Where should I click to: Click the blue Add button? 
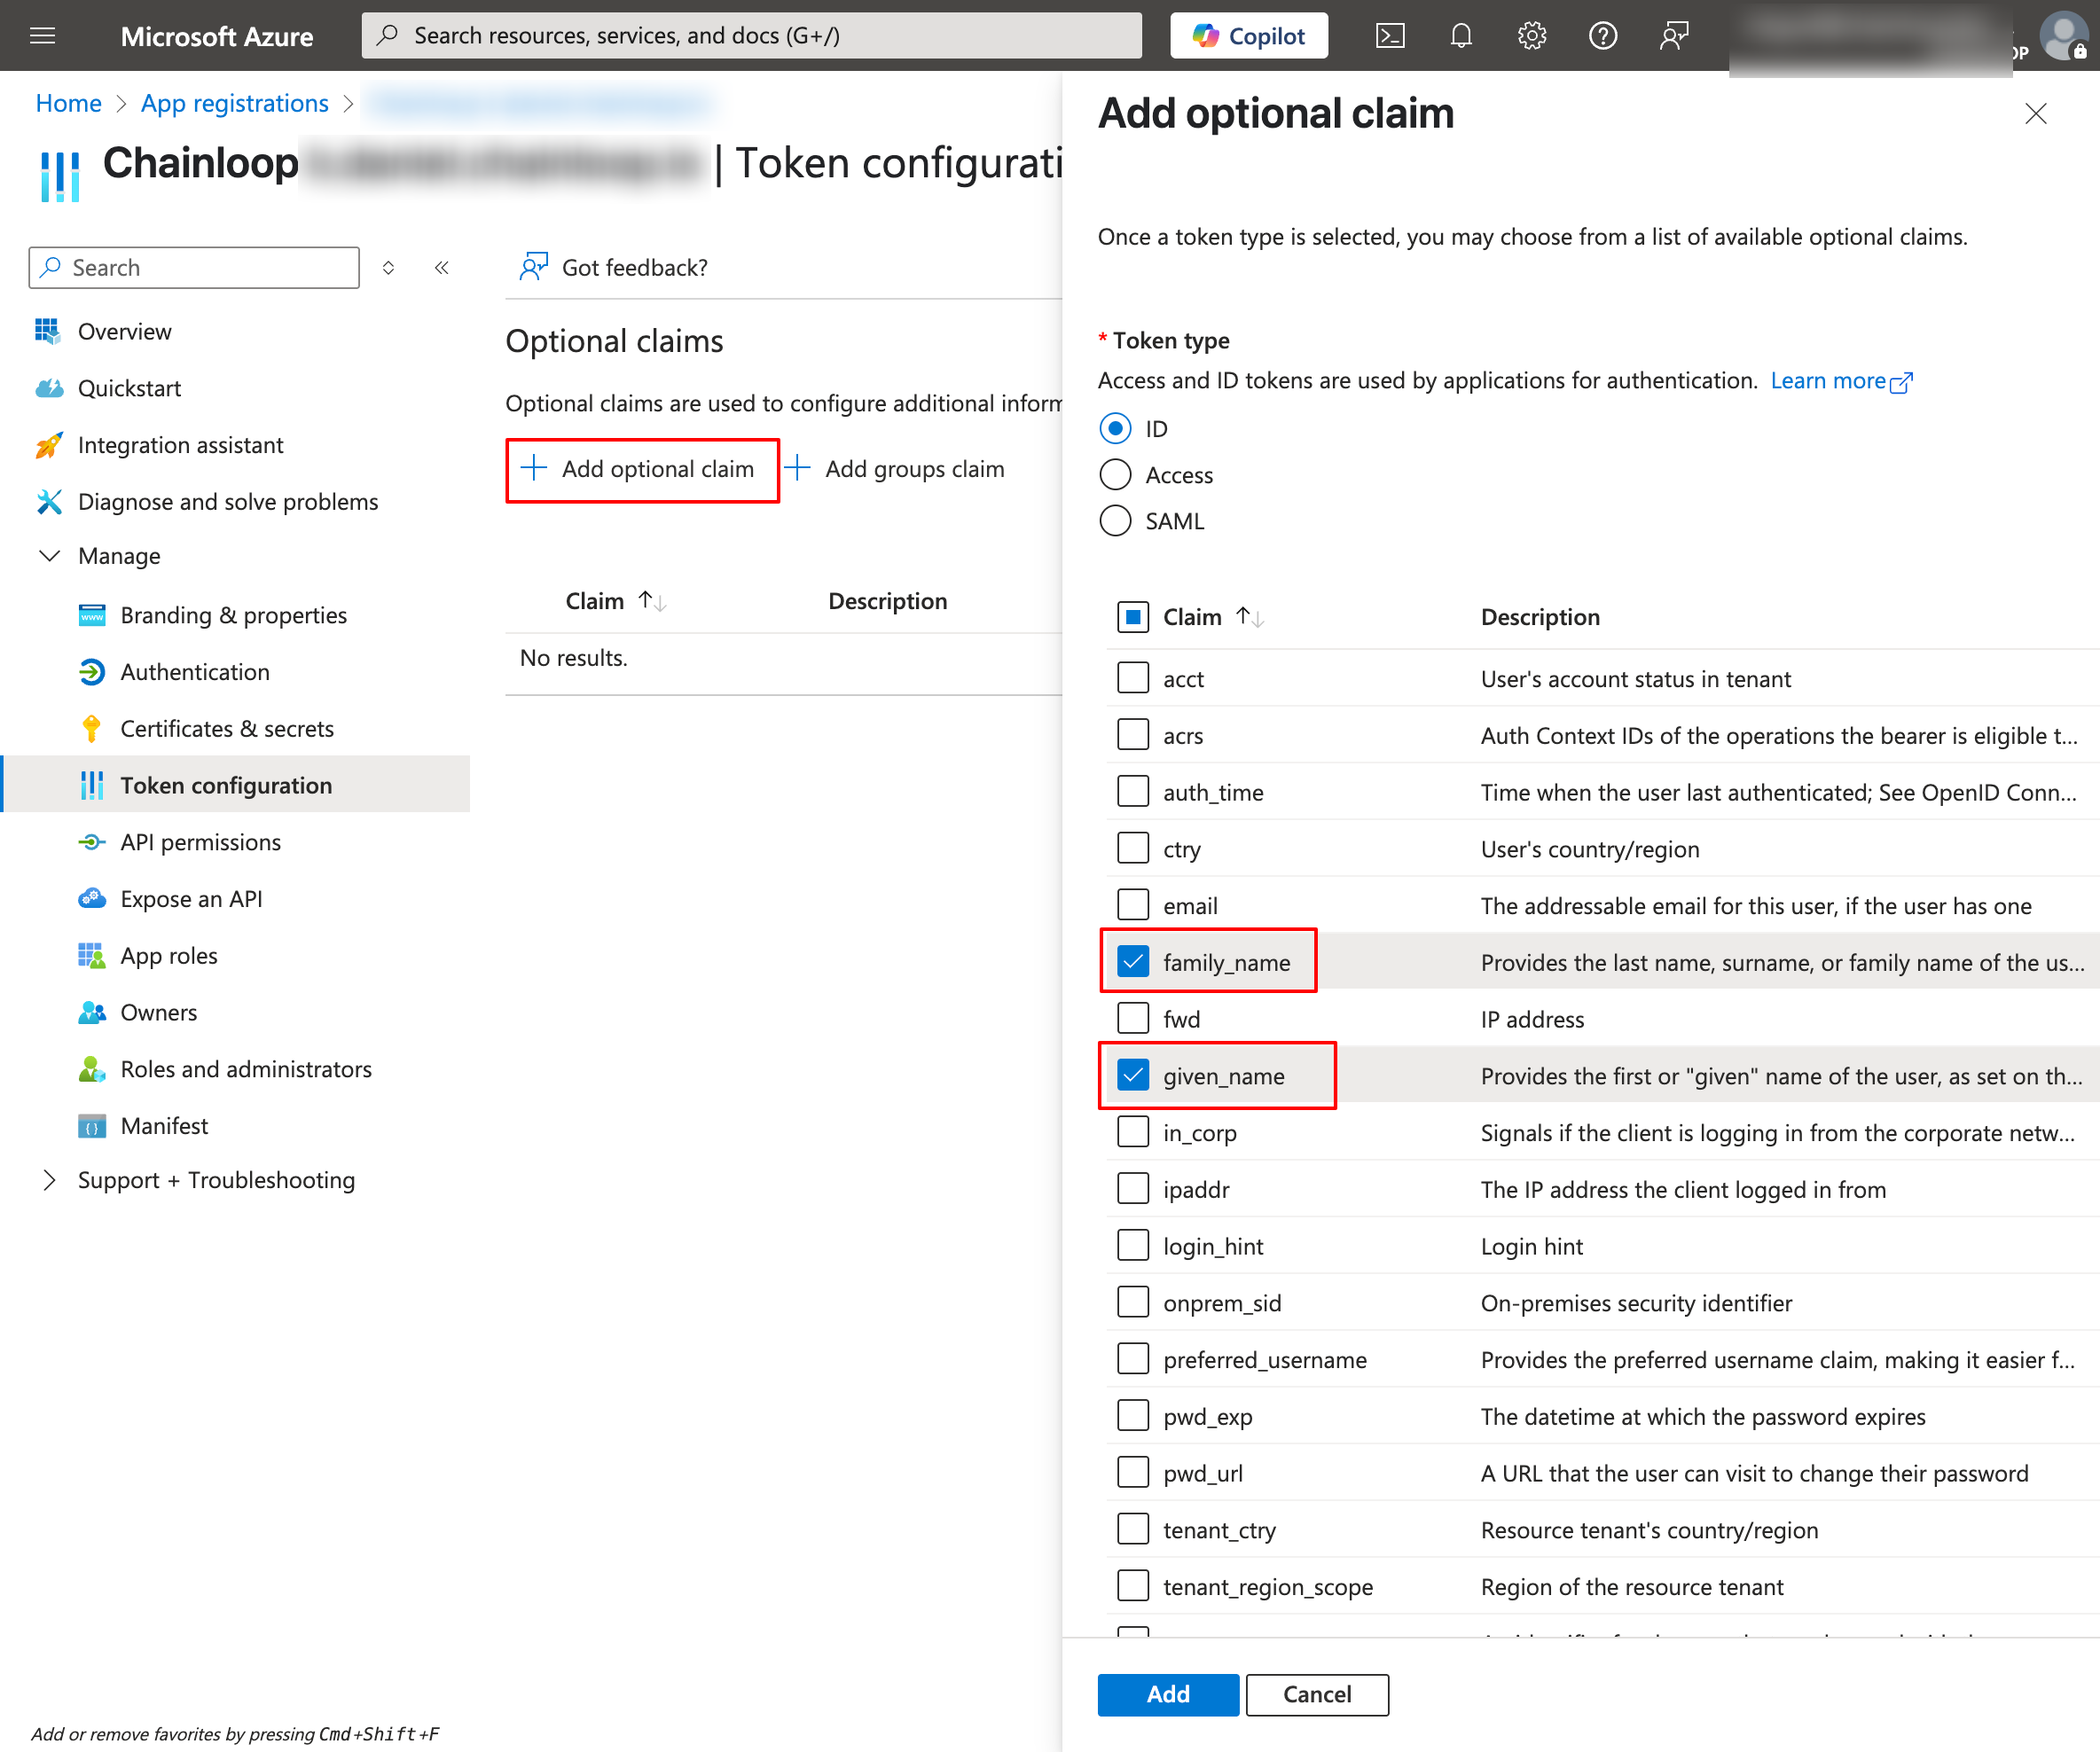(x=1167, y=1694)
